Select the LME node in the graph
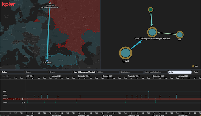This screenshot has height=116, width=201. [x=180, y=35]
